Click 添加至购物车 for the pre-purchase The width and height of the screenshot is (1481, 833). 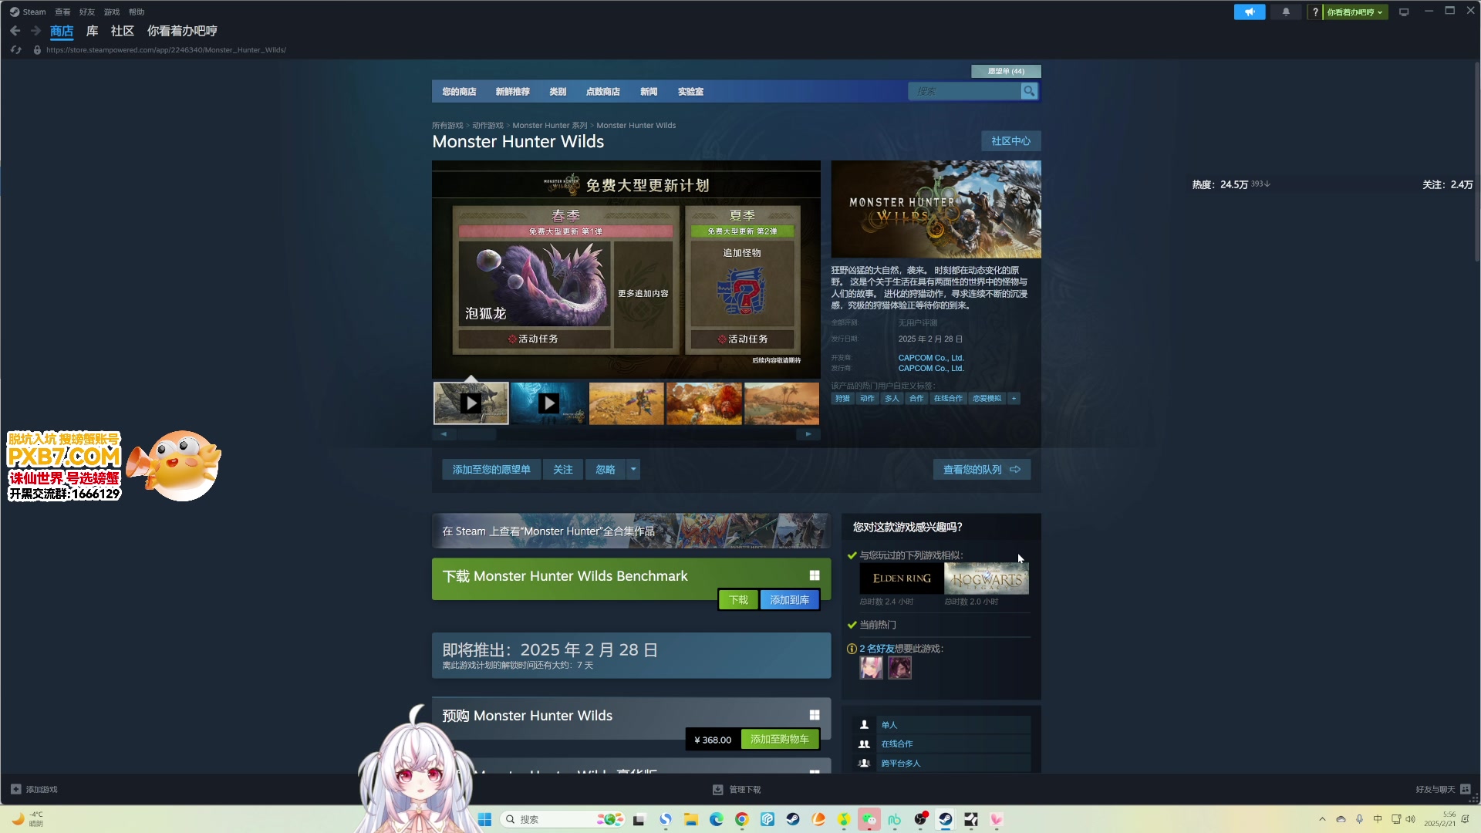click(780, 740)
